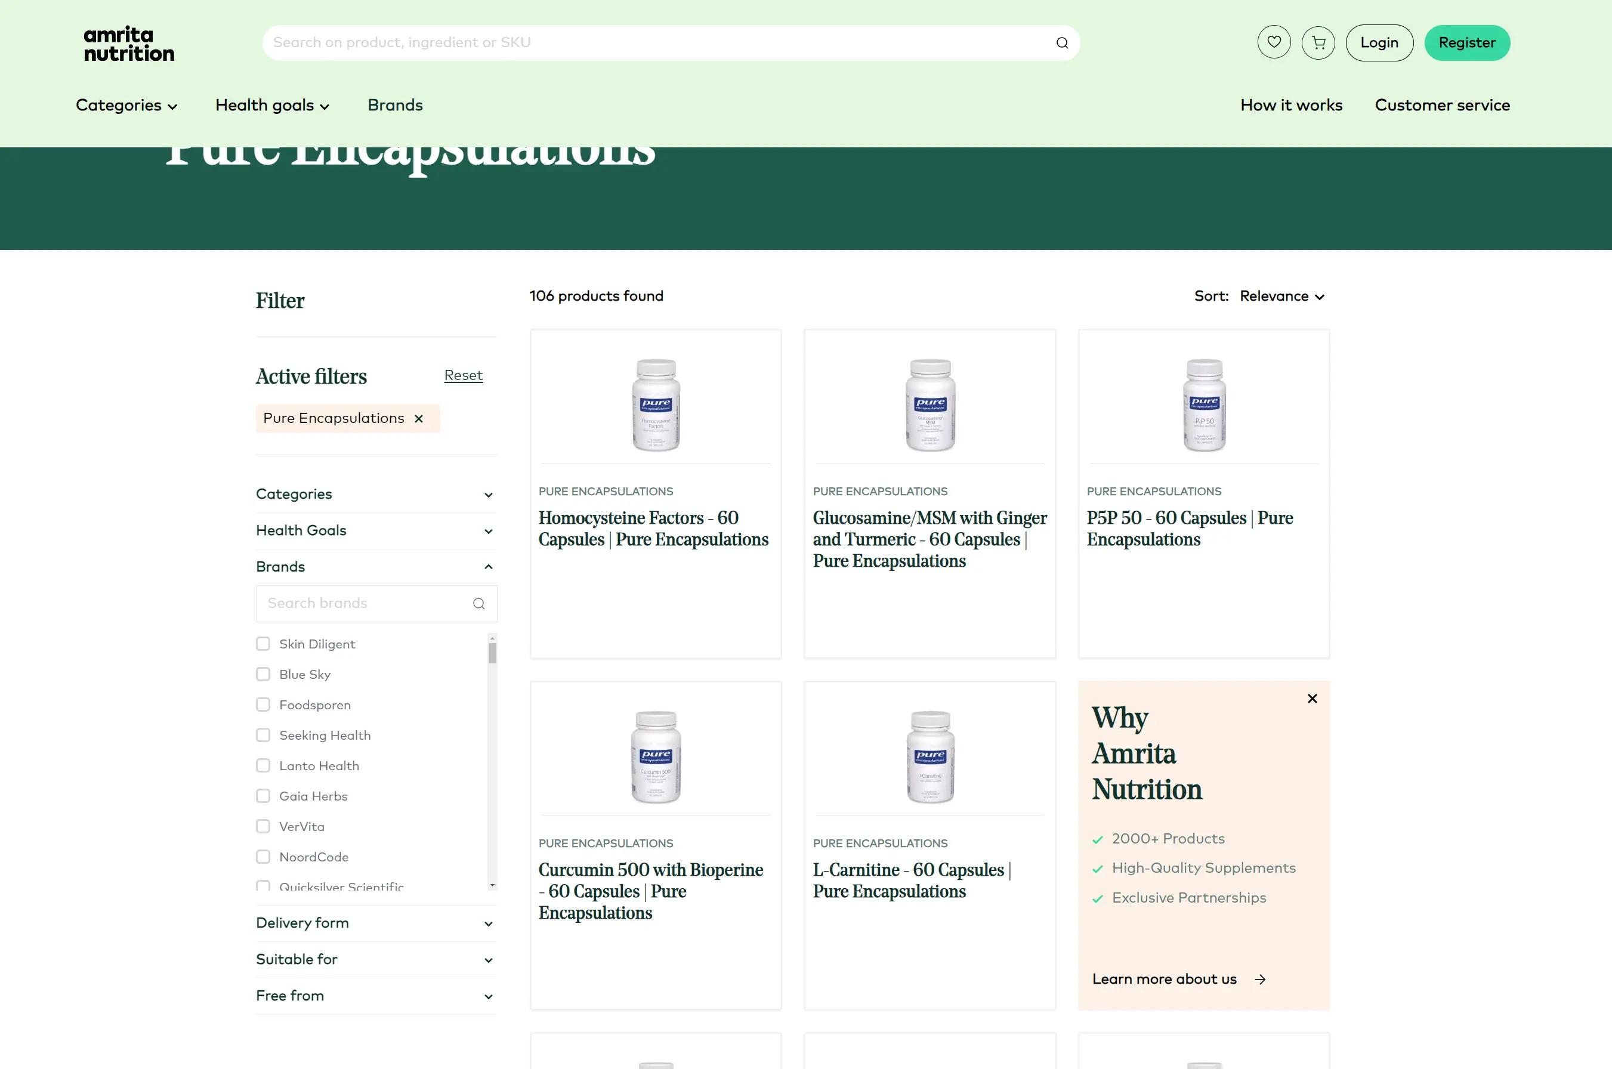Open the How it works page
Screen dimensions: 1612x1069
pos(1291,105)
